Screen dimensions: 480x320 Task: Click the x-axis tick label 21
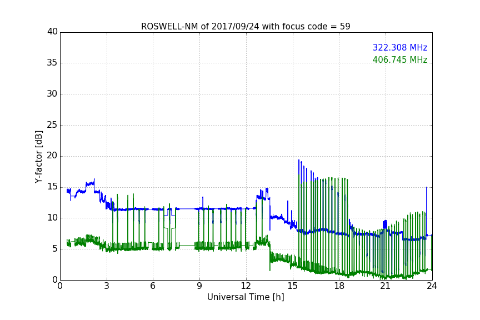tap(386, 286)
